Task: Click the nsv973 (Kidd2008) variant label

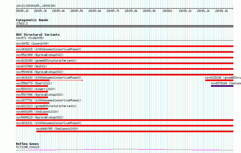Action: coord(30,38)
